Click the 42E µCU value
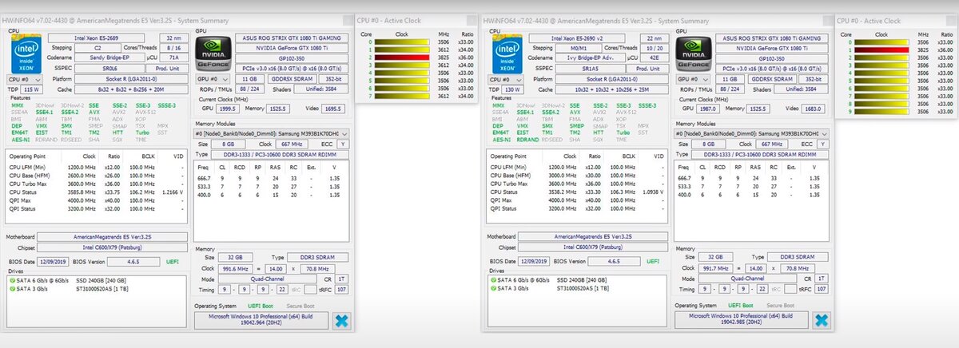 tap(654, 58)
